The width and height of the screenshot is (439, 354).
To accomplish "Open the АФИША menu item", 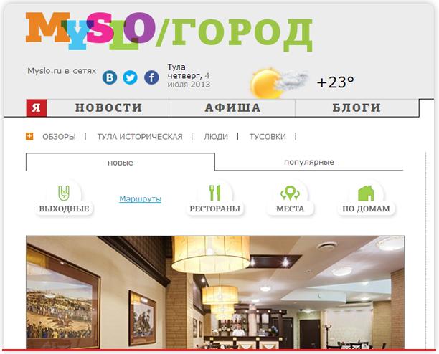I will (x=232, y=107).
